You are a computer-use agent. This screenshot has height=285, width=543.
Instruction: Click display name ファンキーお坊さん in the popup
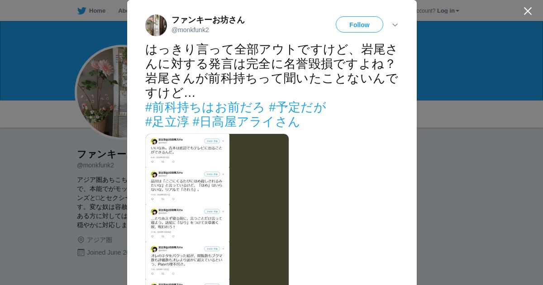tap(208, 20)
